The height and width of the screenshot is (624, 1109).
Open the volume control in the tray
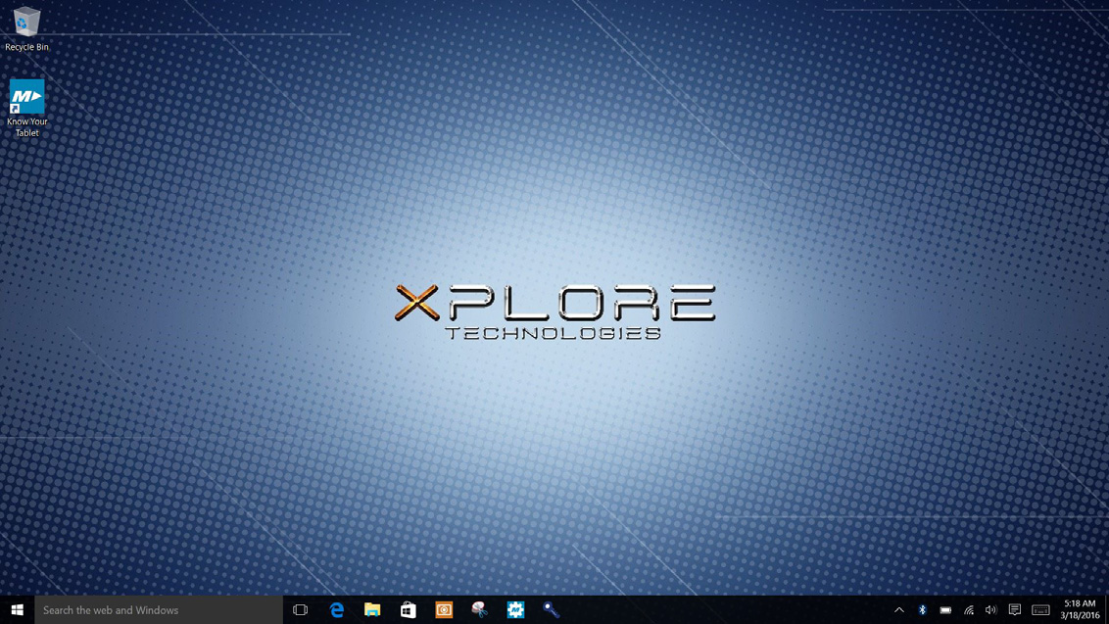pos(990,610)
